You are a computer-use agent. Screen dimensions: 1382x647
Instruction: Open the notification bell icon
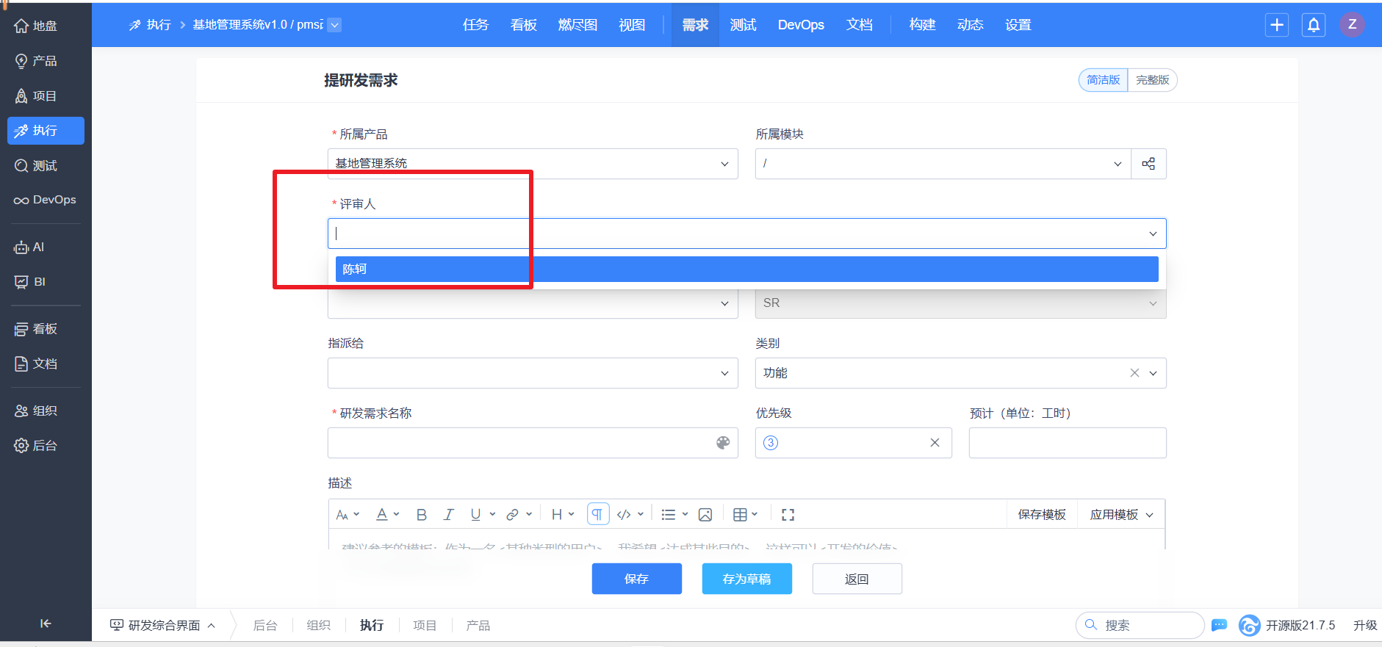click(x=1314, y=25)
